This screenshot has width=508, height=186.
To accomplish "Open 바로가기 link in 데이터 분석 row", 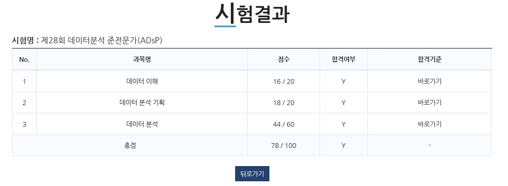I will tap(430, 124).
